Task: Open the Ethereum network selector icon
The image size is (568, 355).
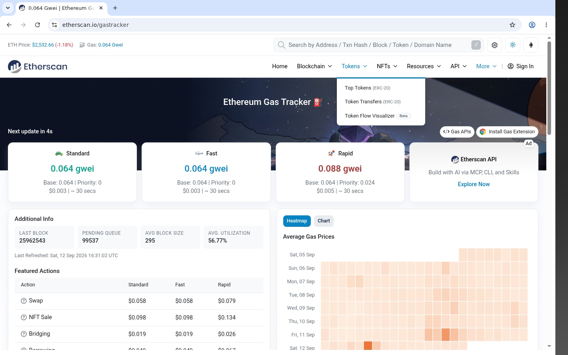Action: [x=531, y=45]
